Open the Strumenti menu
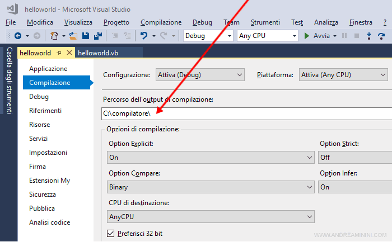 [265, 22]
